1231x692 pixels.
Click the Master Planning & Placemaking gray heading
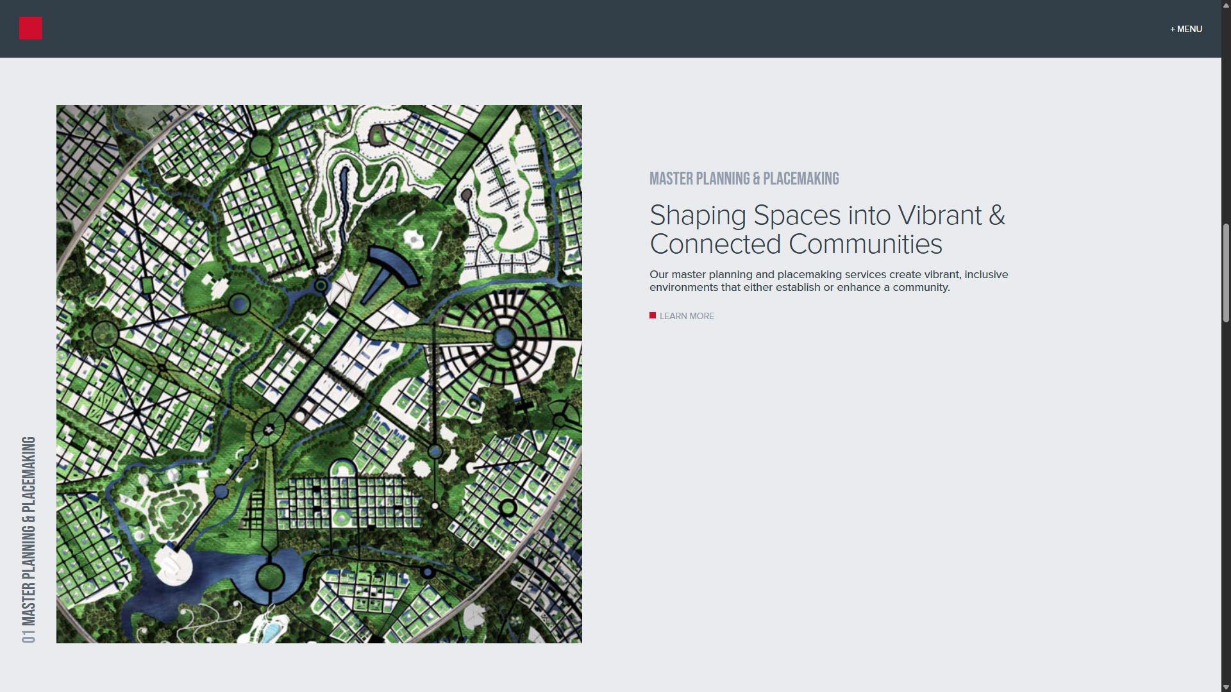[744, 178]
